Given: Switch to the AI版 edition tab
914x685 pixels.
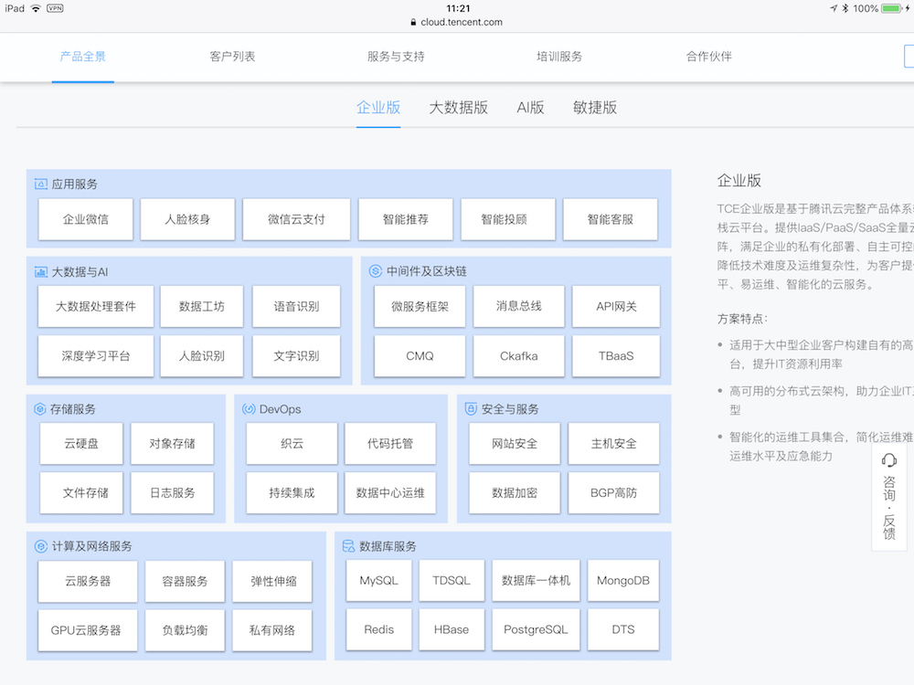Looking at the screenshot, I should (530, 108).
